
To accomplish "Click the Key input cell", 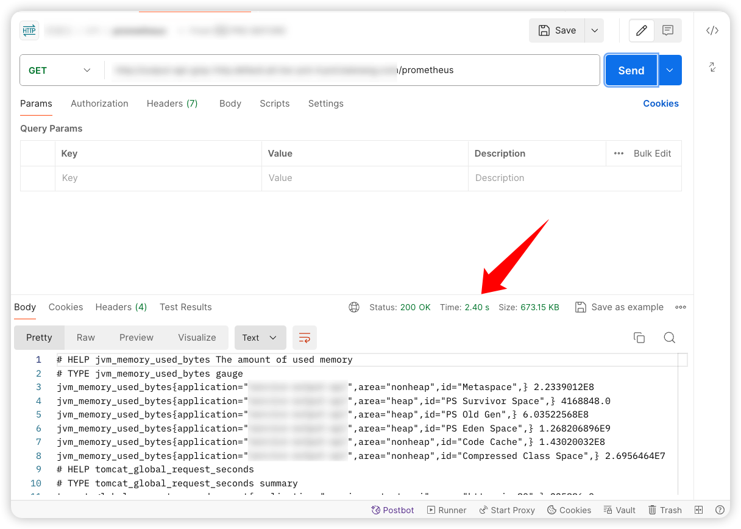I will click(158, 178).
